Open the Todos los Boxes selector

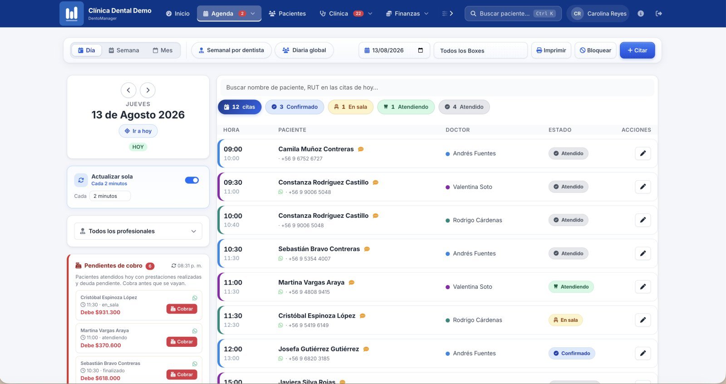pyautogui.click(x=481, y=50)
